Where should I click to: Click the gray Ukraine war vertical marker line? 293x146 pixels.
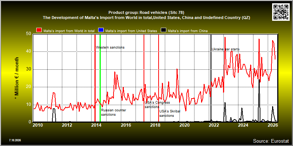[x=211, y=78]
